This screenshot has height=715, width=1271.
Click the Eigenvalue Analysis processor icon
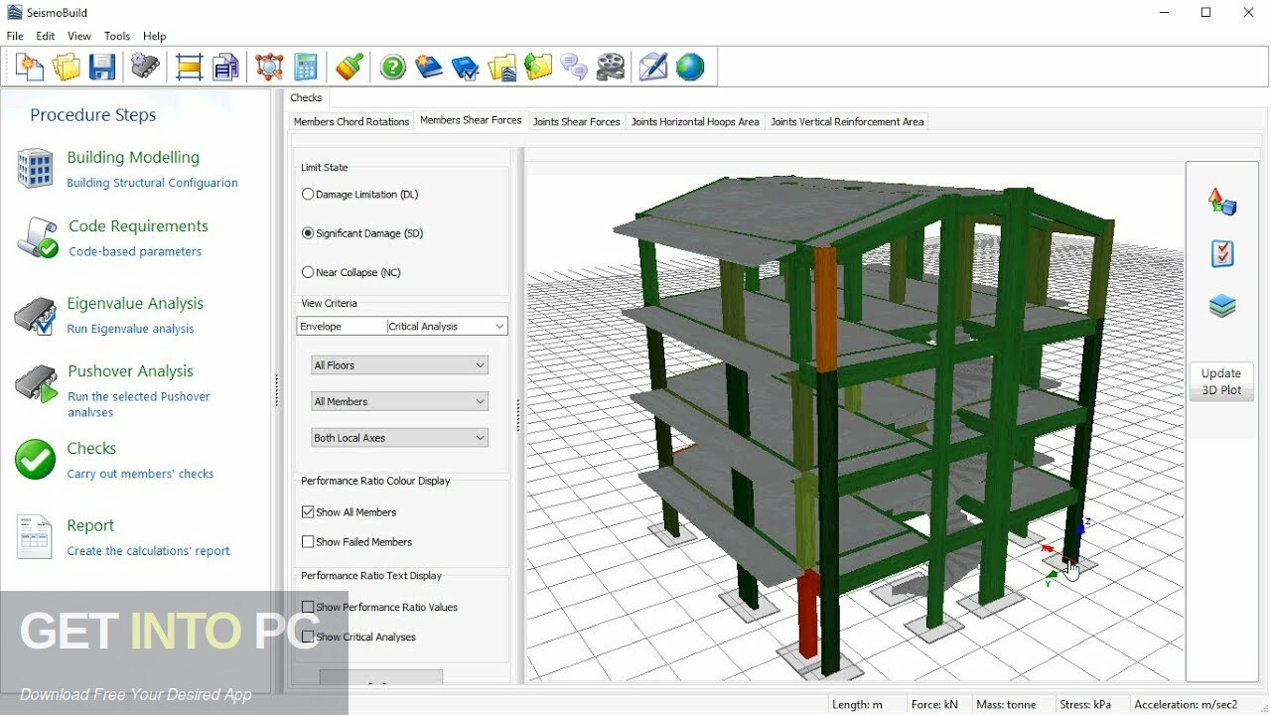point(36,317)
